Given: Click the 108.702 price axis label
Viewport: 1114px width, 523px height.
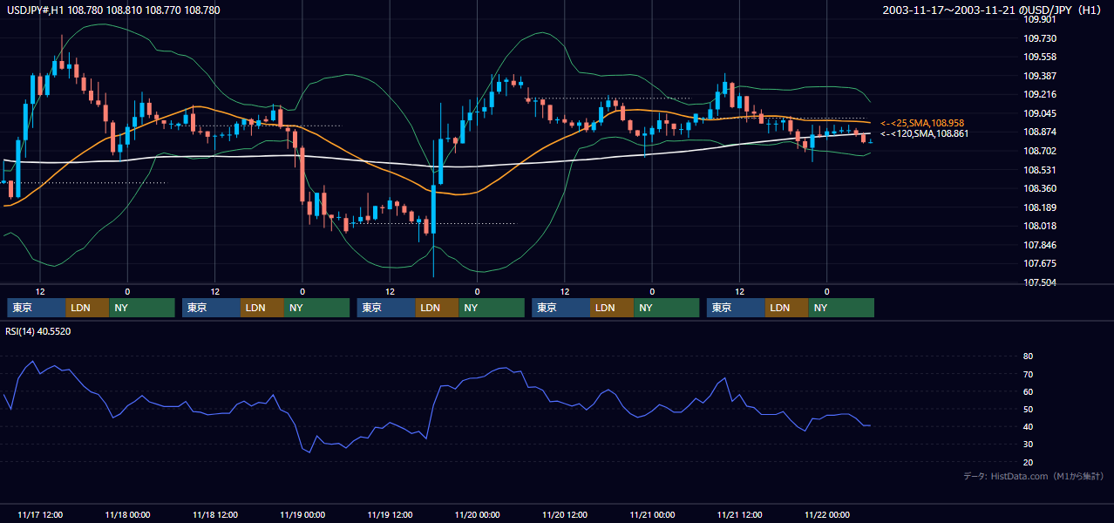Looking at the screenshot, I should pyautogui.click(x=1040, y=151).
